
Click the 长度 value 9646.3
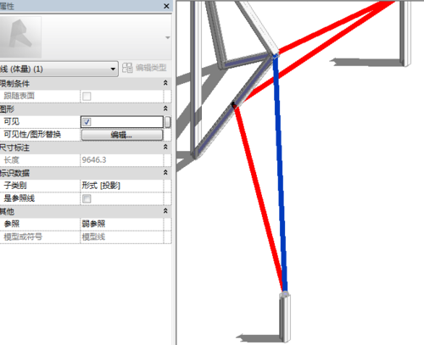coord(94,160)
